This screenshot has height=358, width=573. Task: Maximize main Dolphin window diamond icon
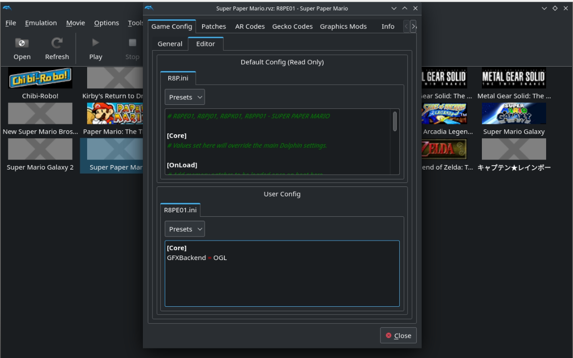tap(555, 8)
